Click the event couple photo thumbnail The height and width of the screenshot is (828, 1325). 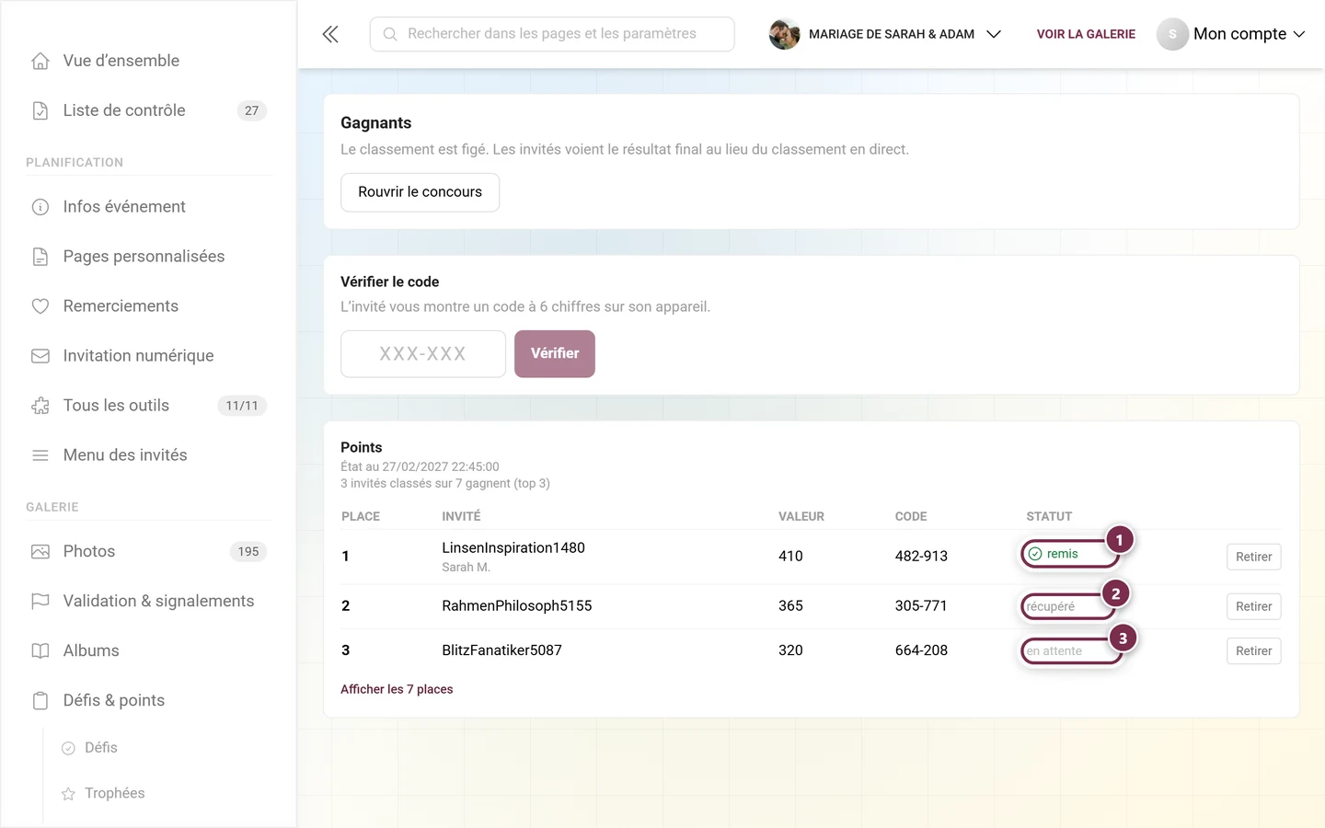pyautogui.click(x=784, y=34)
